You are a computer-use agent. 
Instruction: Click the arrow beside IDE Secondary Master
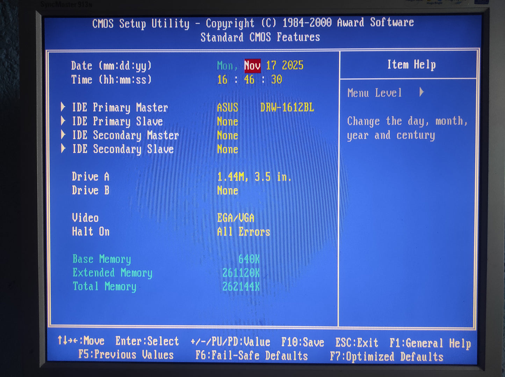[64, 135]
